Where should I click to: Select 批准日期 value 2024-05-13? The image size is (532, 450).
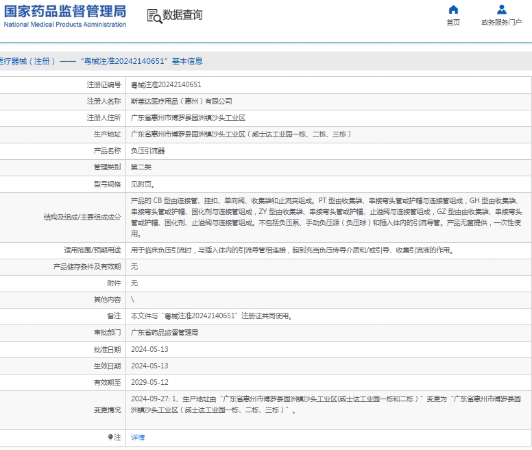(149, 349)
